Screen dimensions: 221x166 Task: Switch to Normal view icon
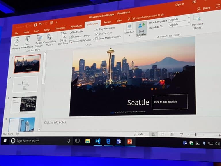tap(153, 134)
